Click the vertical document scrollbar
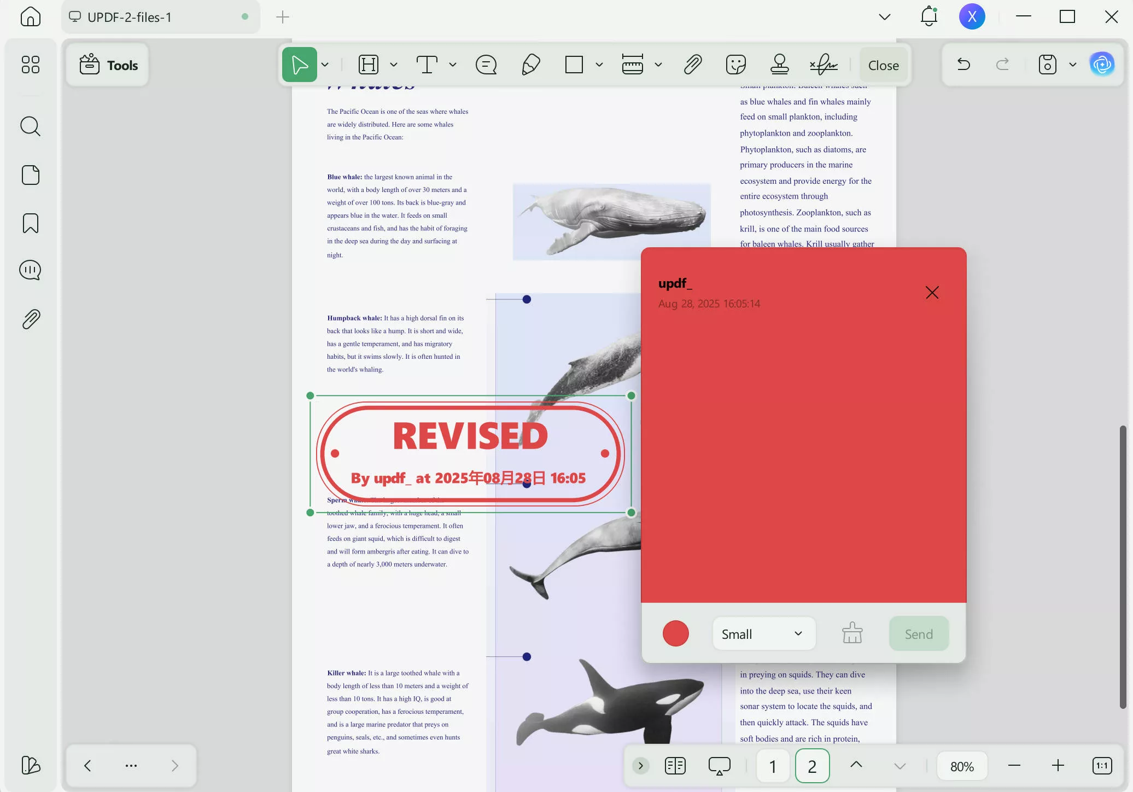Image resolution: width=1133 pixels, height=792 pixels. (1123, 566)
